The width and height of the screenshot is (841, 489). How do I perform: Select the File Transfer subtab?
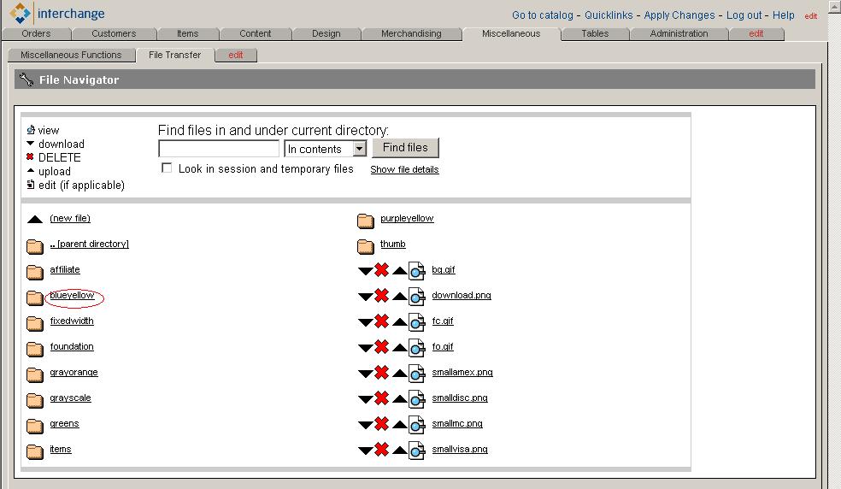[175, 55]
